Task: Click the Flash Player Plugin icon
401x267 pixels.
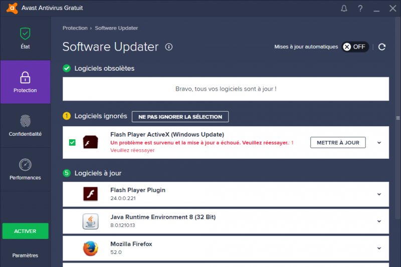Action: click(x=90, y=194)
